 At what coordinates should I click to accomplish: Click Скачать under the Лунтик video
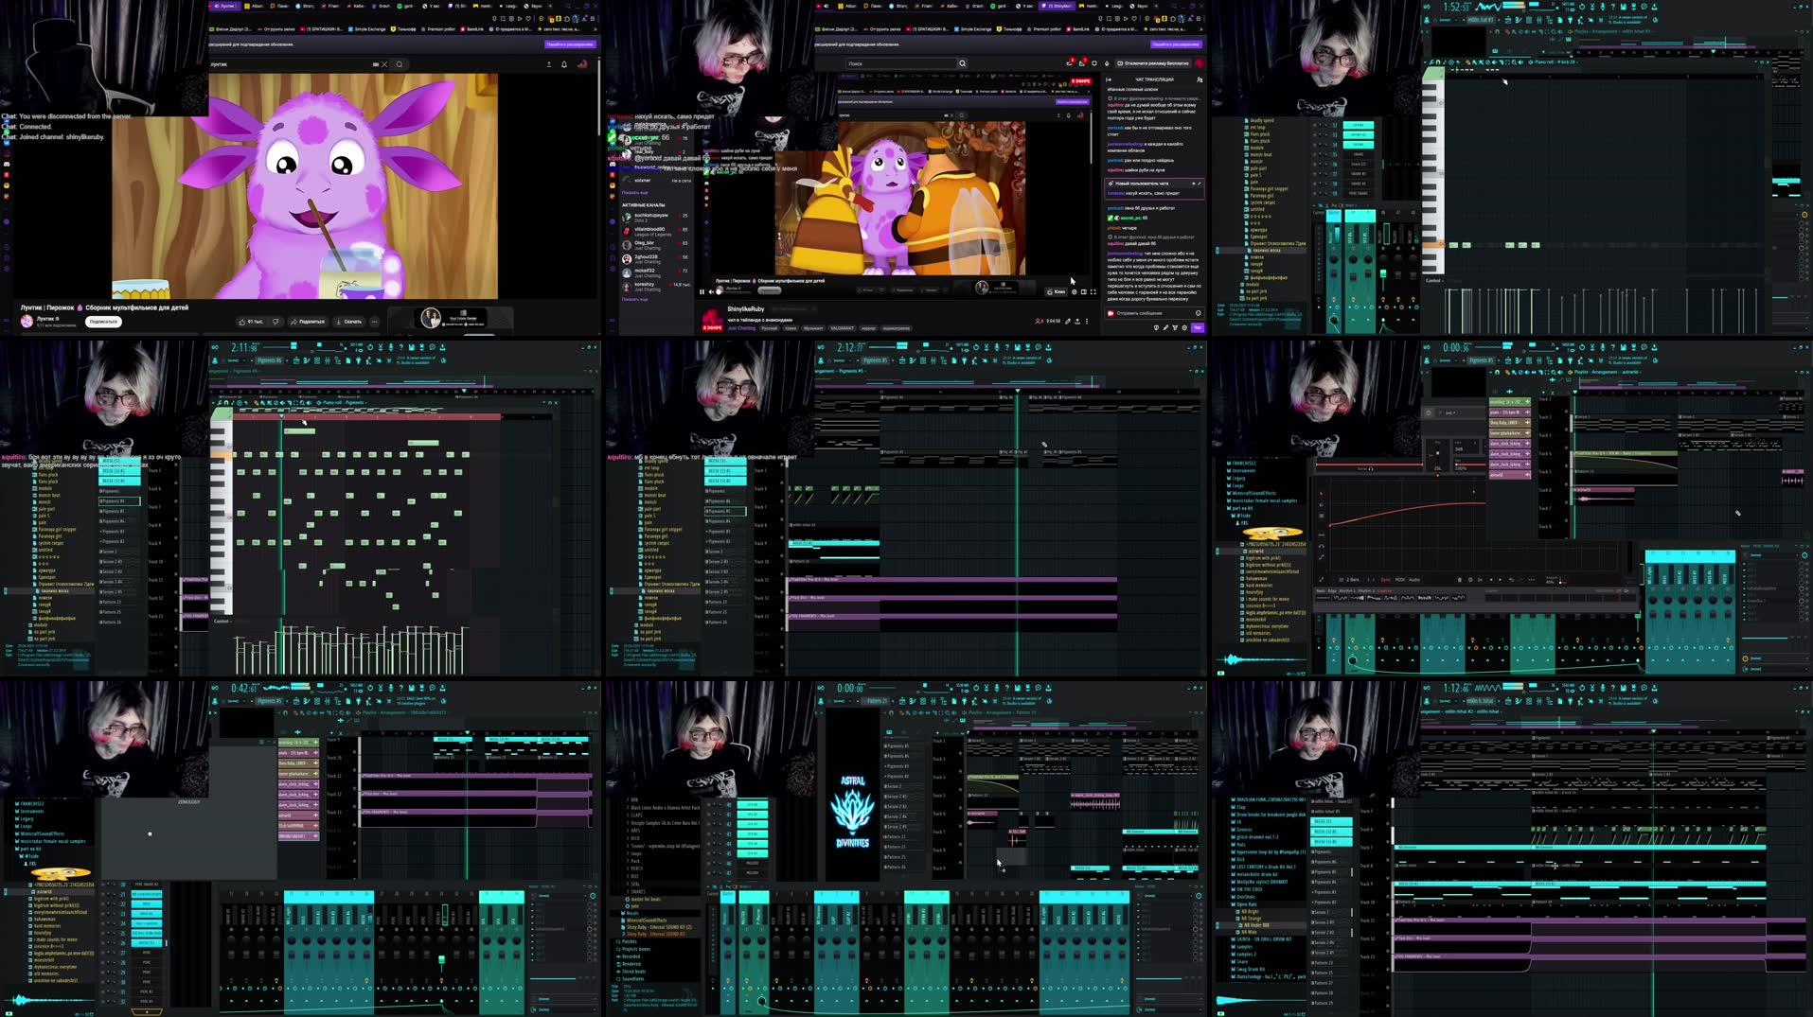(348, 322)
